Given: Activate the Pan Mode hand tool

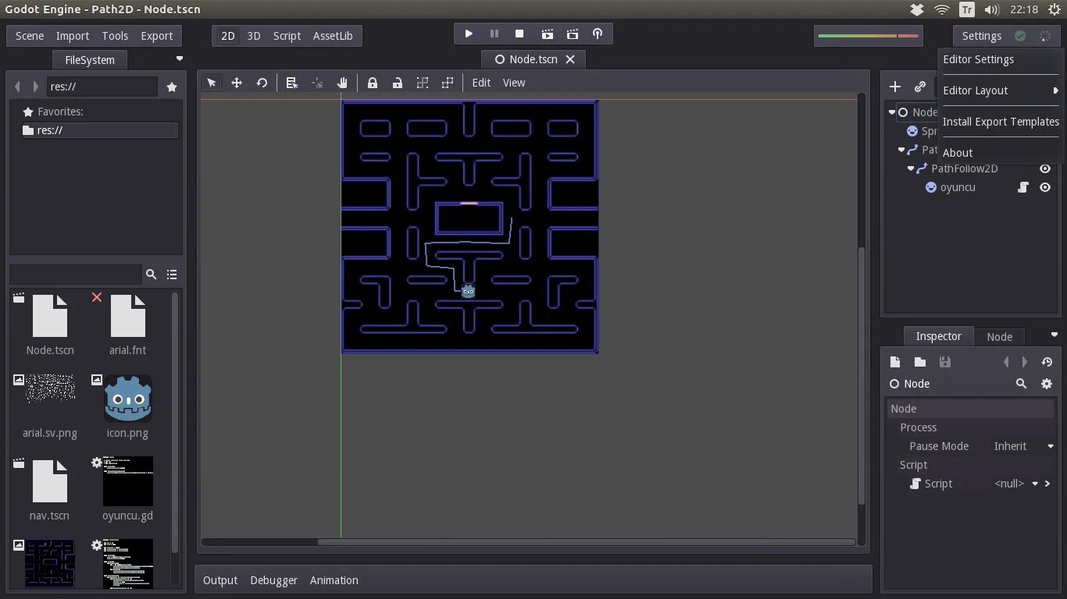Looking at the screenshot, I should (341, 83).
